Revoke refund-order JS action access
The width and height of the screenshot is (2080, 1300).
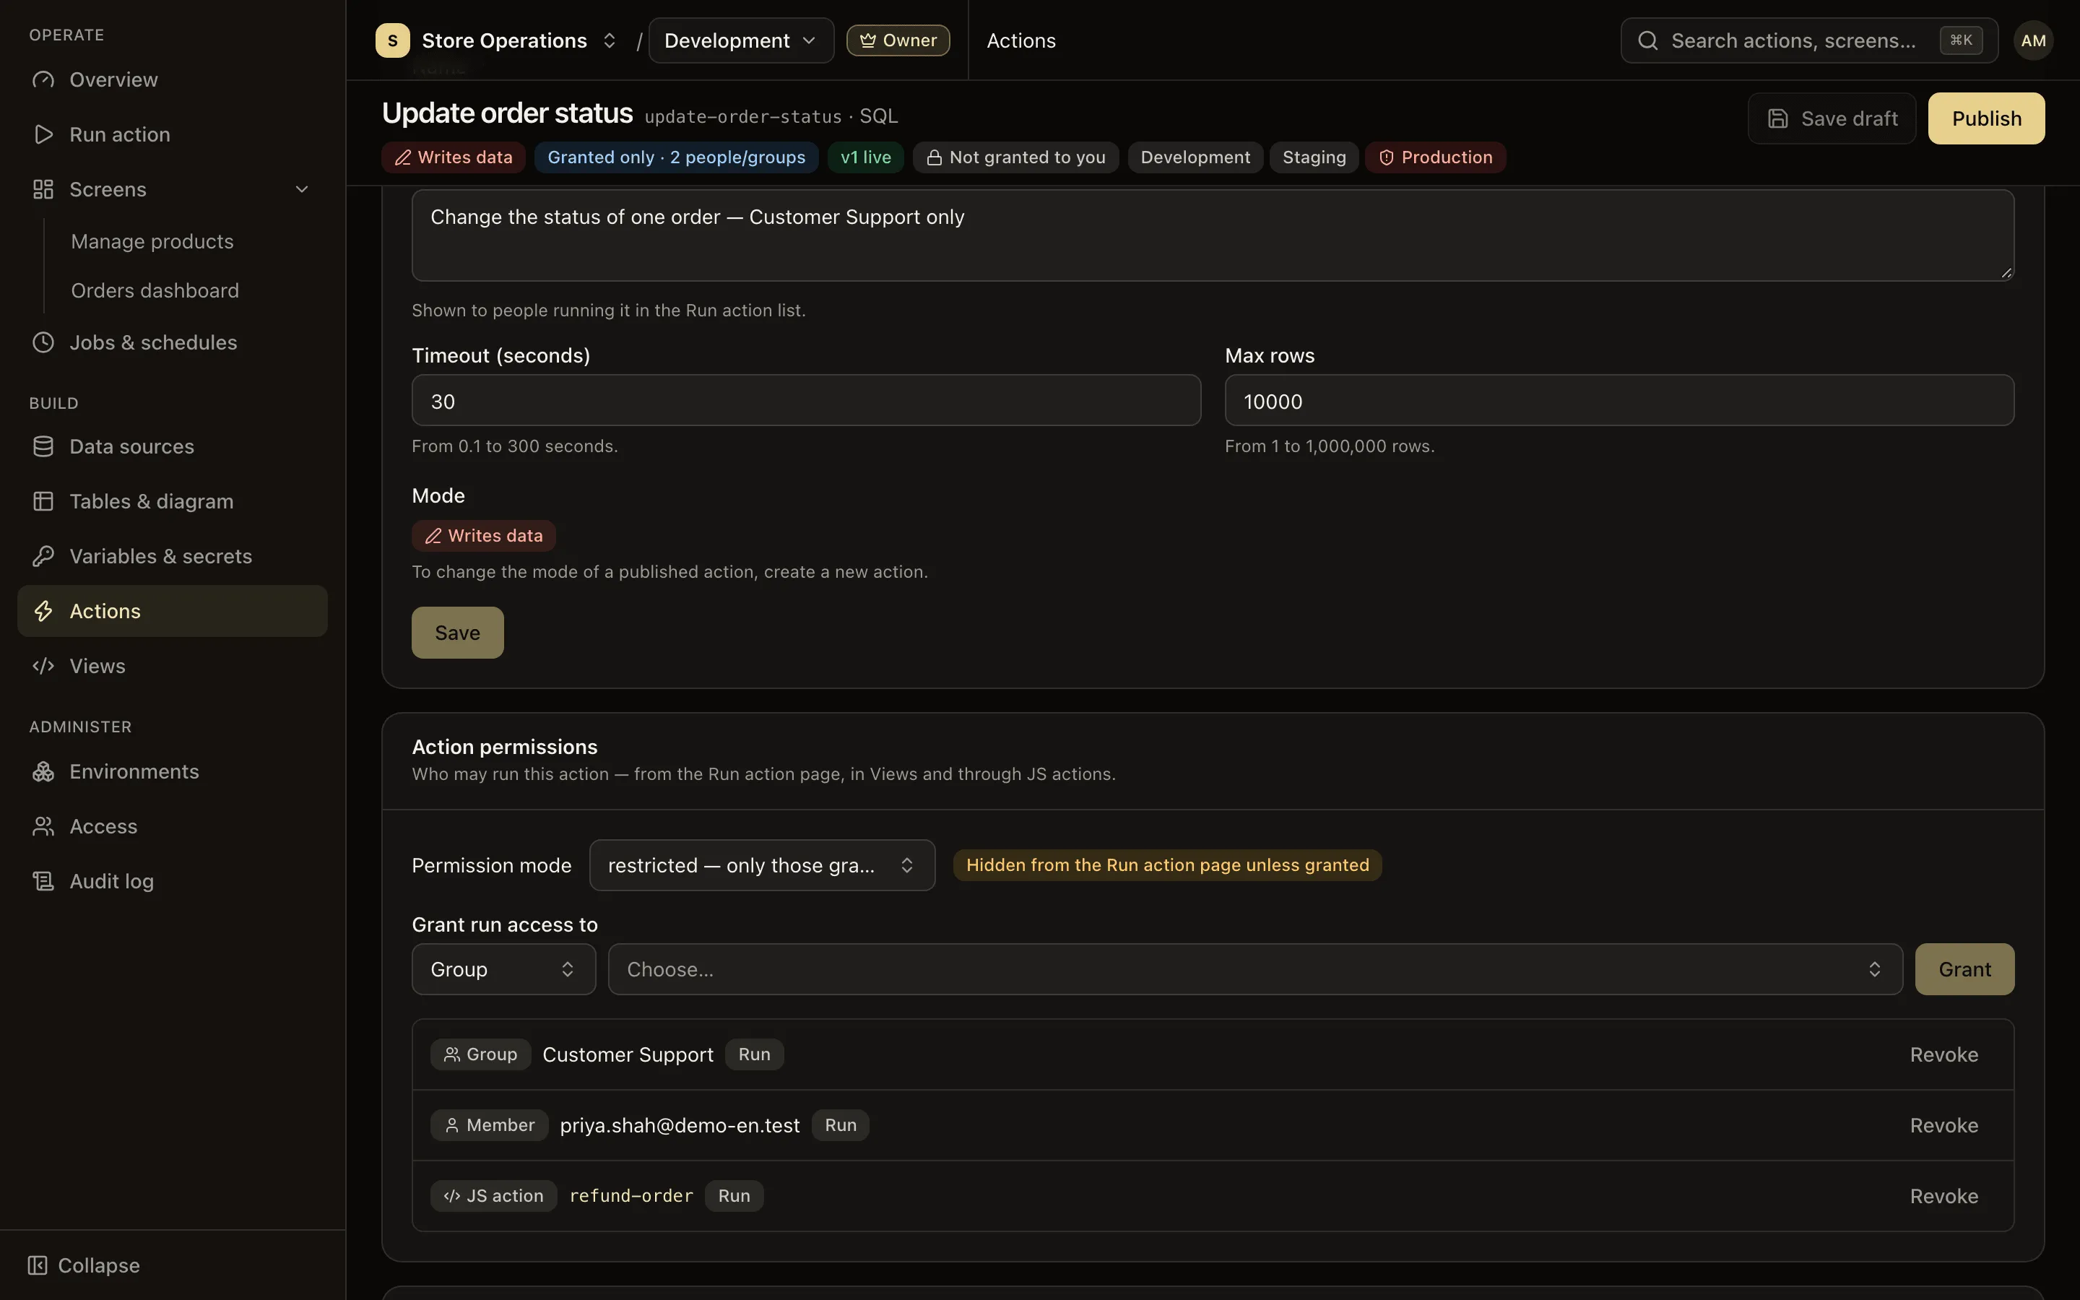tap(1943, 1196)
